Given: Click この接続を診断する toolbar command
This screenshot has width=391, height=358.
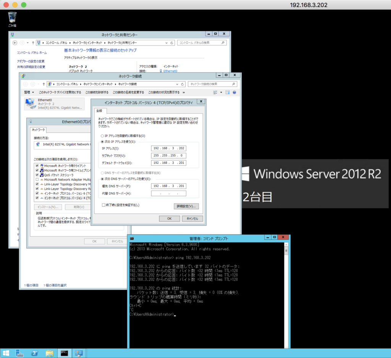Looking at the screenshot, I should tap(97, 92).
